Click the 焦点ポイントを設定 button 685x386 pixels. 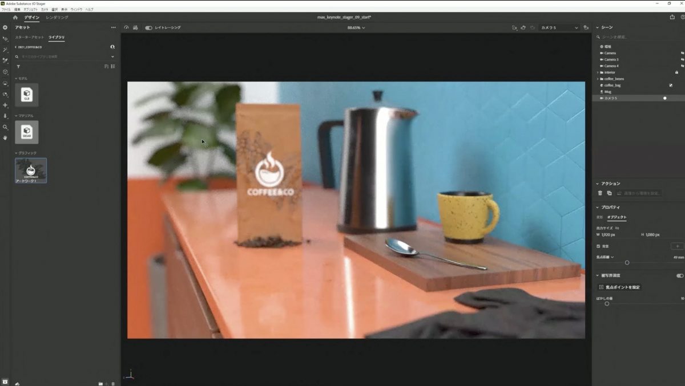click(619, 287)
